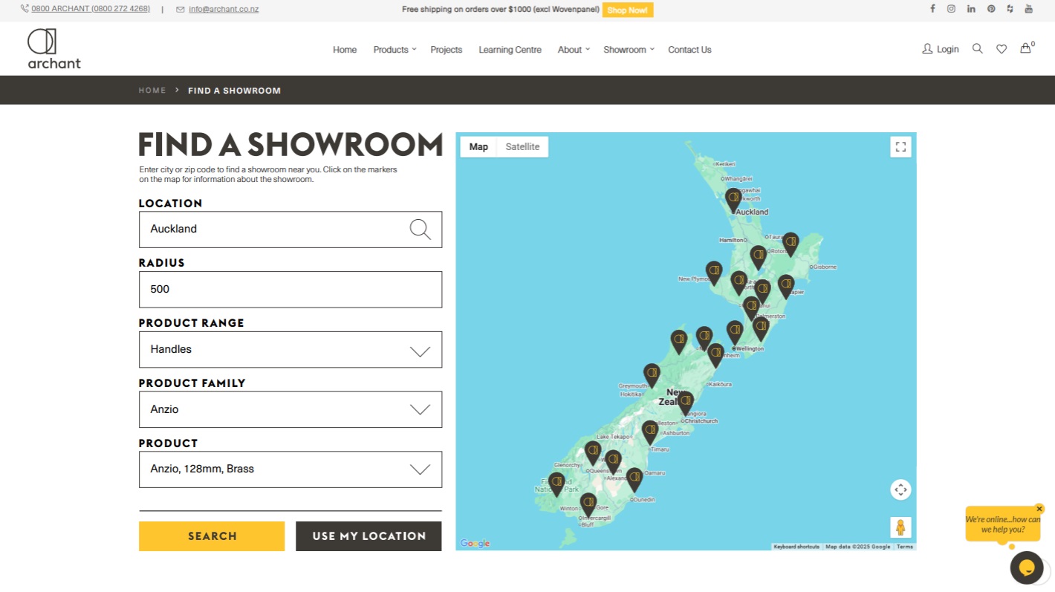This screenshot has width=1055, height=592.
Task: Click the Auckland showroom marker on map
Action: pos(733,197)
